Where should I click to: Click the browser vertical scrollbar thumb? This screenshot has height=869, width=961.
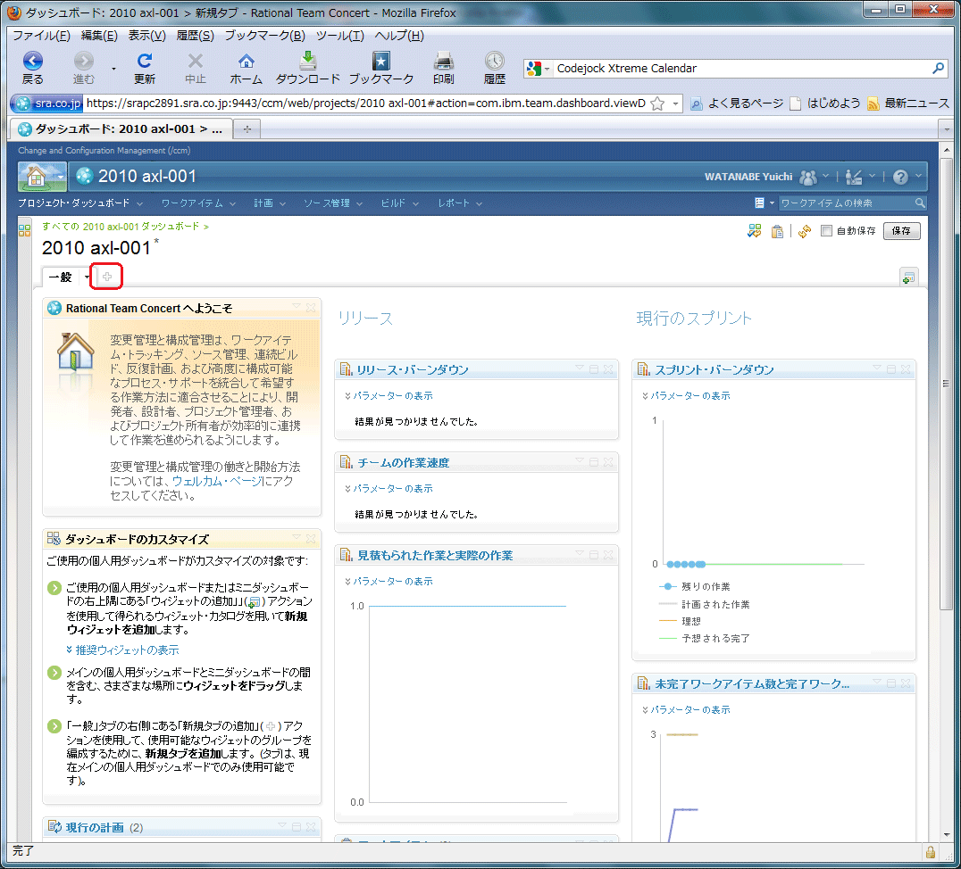[947, 383]
